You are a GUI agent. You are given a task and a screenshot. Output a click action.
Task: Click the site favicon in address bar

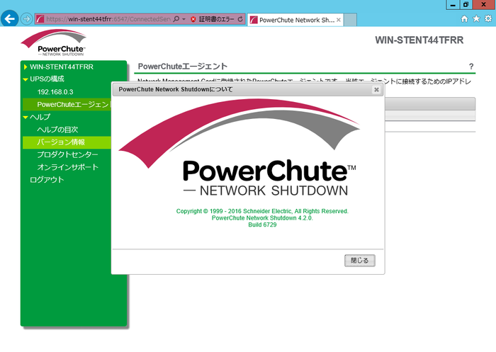(x=40, y=19)
